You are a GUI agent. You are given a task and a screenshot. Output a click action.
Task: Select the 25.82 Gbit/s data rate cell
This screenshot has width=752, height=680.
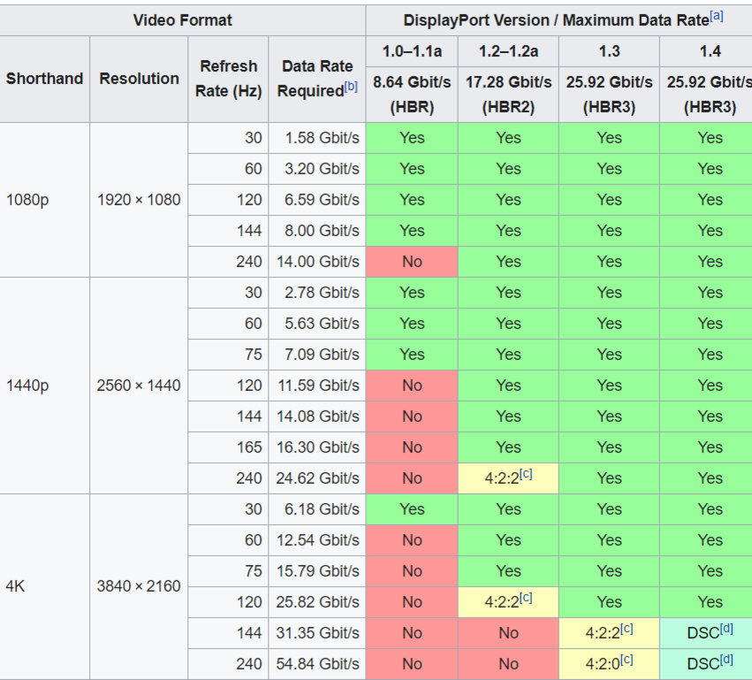click(317, 602)
